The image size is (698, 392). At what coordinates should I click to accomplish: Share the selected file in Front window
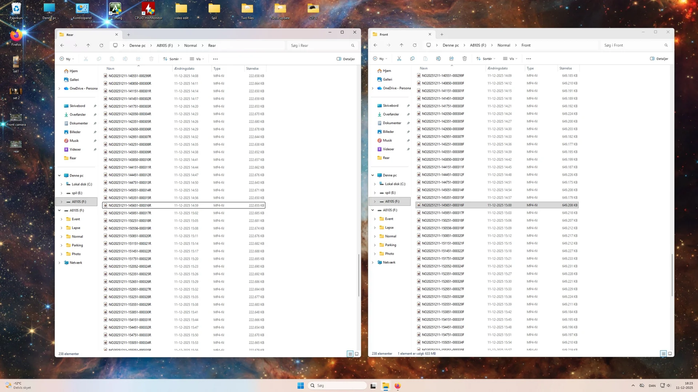452,58
